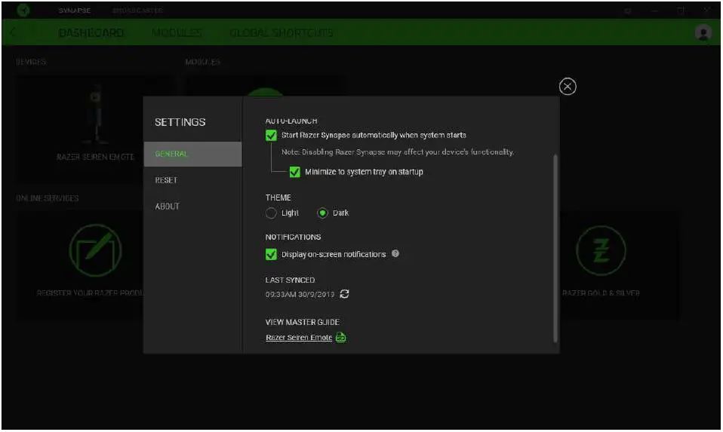Close the Settings dialog with the X icon
The image size is (723, 432).
point(568,87)
